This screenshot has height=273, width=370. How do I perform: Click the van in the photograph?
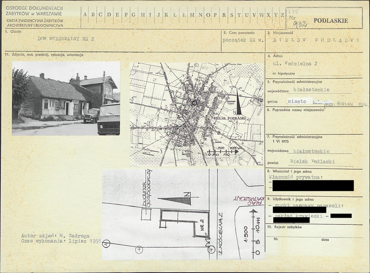pyautogui.click(x=109, y=119)
